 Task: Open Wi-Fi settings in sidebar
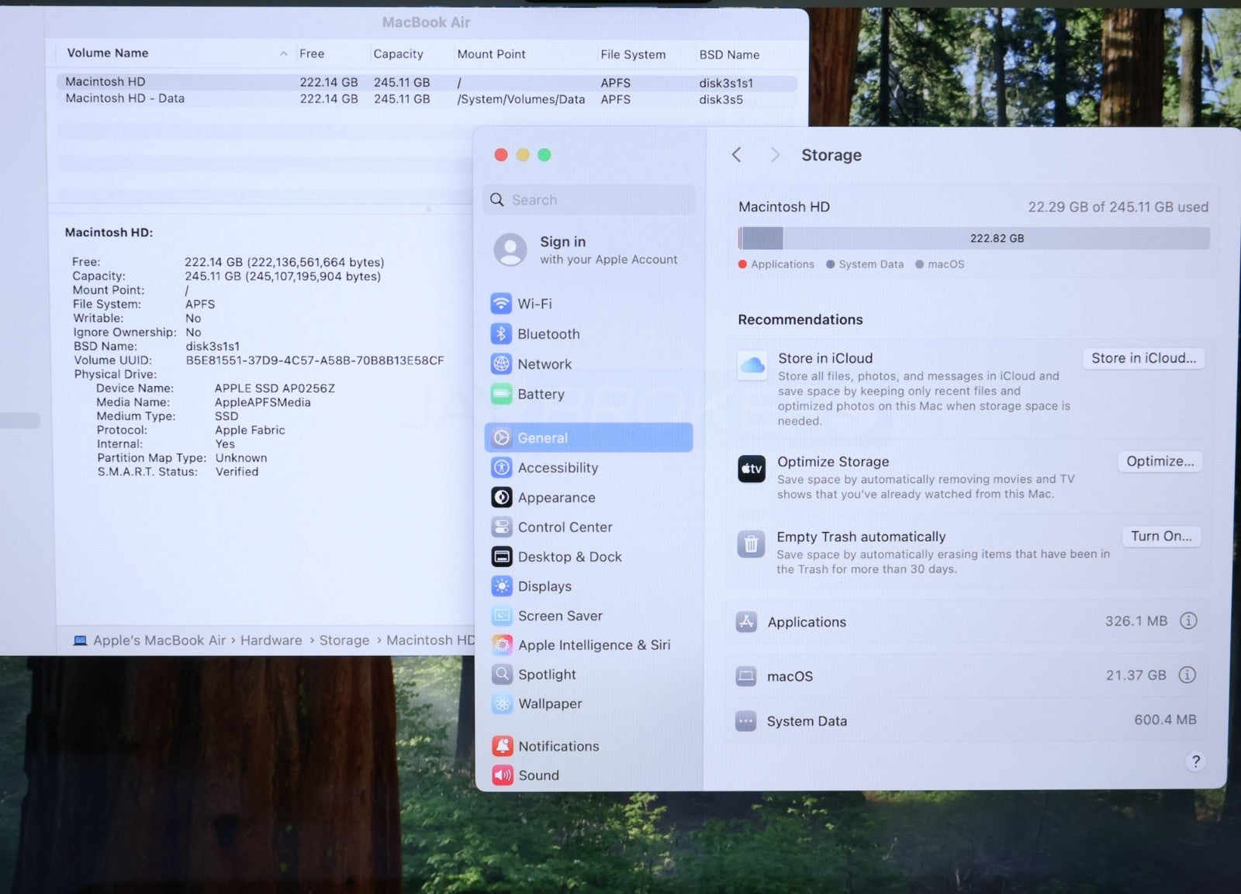click(534, 304)
